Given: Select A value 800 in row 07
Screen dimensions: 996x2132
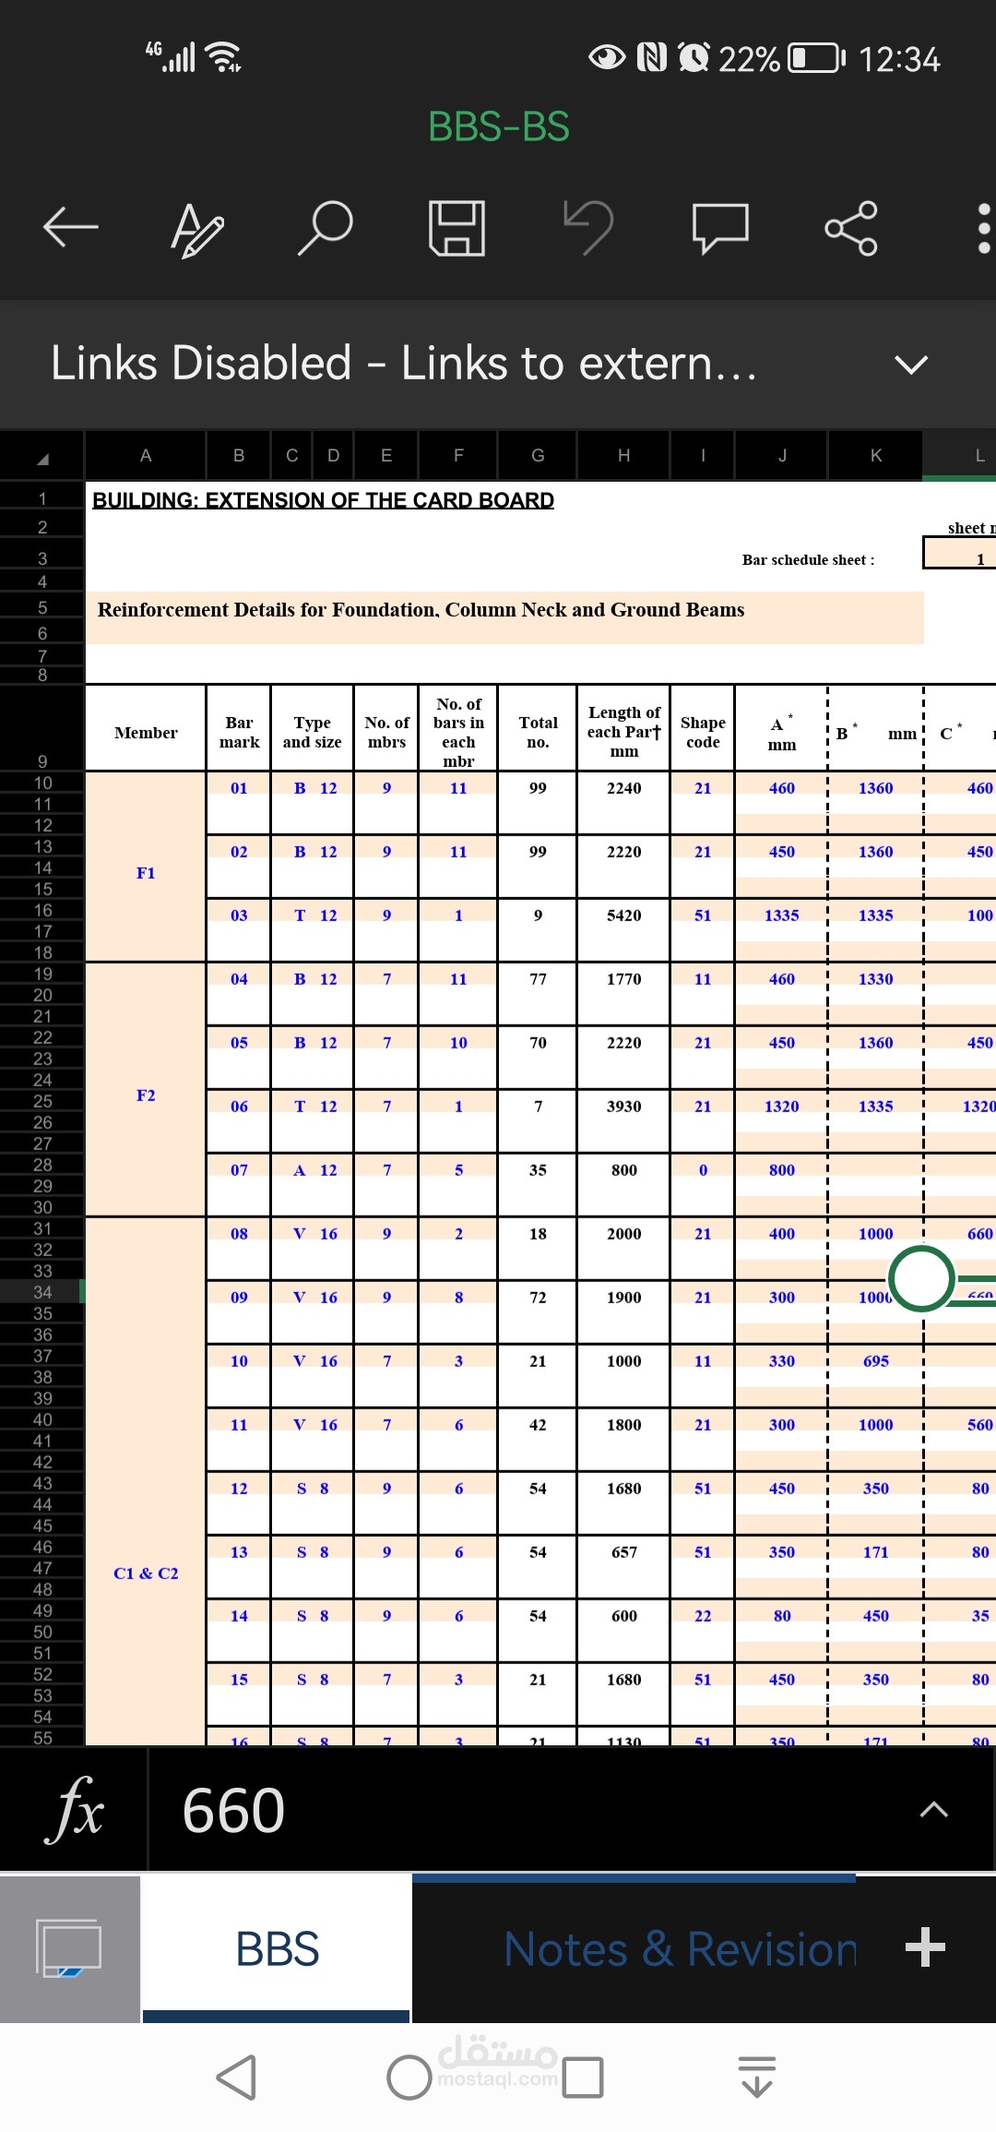Looking at the screenshot, I should point(782,1169).
